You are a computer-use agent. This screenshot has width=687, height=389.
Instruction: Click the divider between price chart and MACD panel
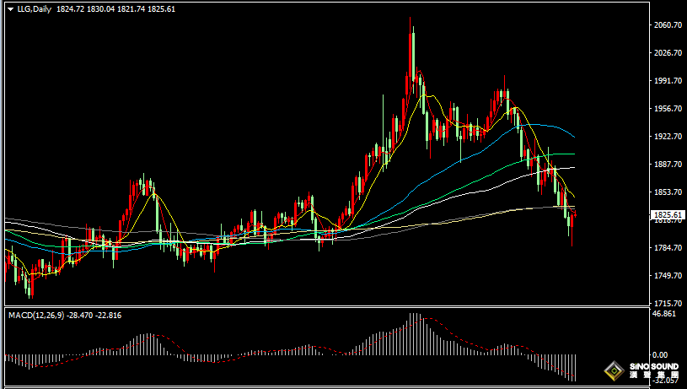click(x=326, y=306)
